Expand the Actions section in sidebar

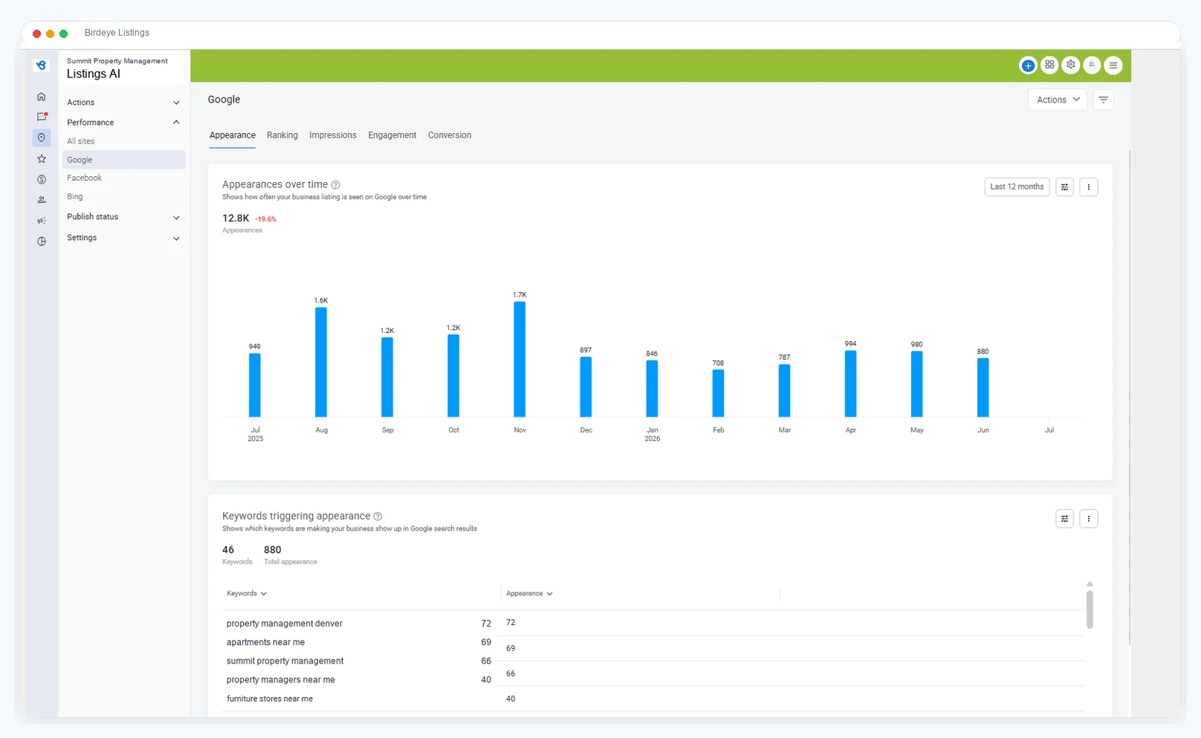(x=123, y=103)
